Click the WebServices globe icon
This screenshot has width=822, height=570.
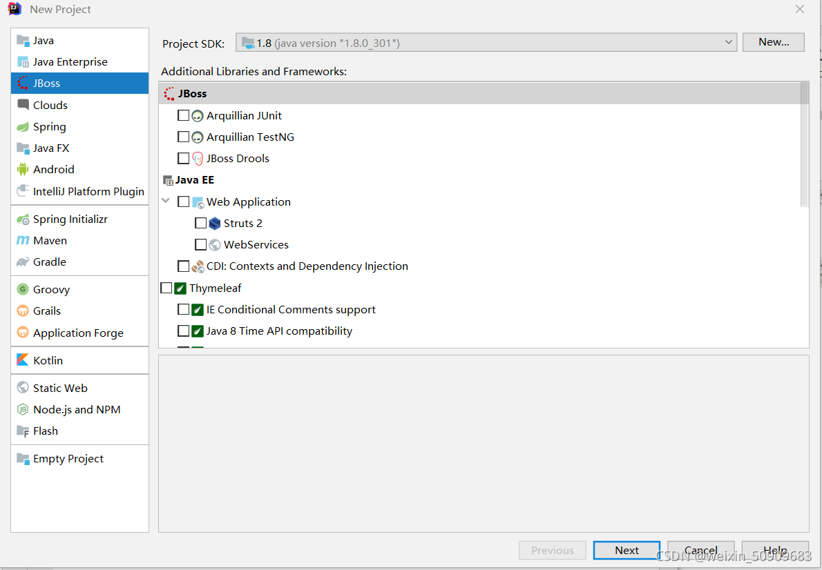pos(214,245)
